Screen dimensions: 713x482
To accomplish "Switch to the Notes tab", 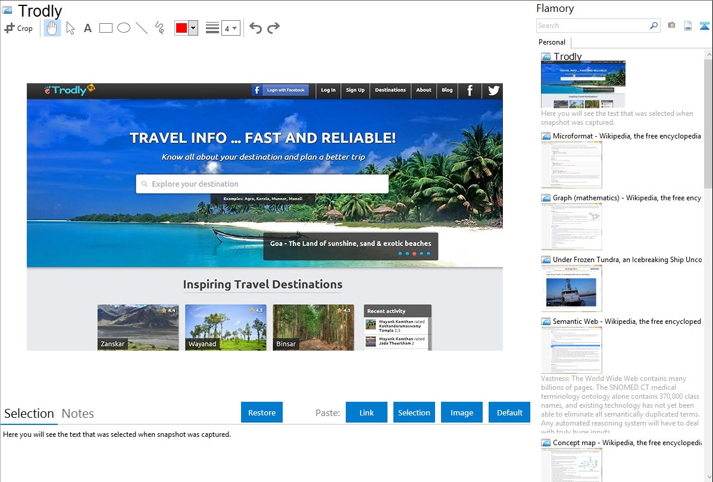I will [78, 414].
